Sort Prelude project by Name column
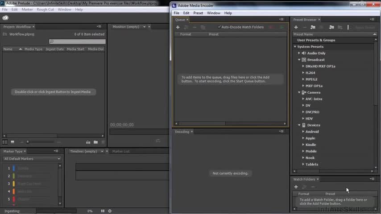Screen dimensions: 381x214 (x=12, y=49)
